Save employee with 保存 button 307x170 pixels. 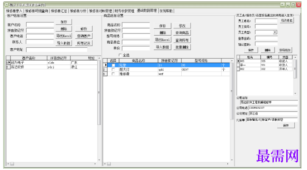(251, 50)
